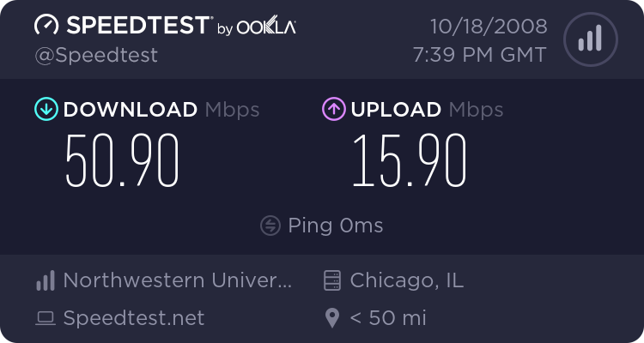Click the Ping 0ms result text
644x343 pixels.
[x=336, y=226]
